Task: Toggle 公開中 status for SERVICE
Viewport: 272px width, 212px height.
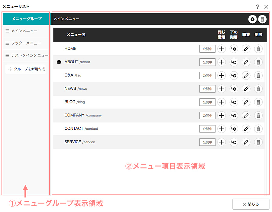Action: pyautogui.click(x=207, y=142)
